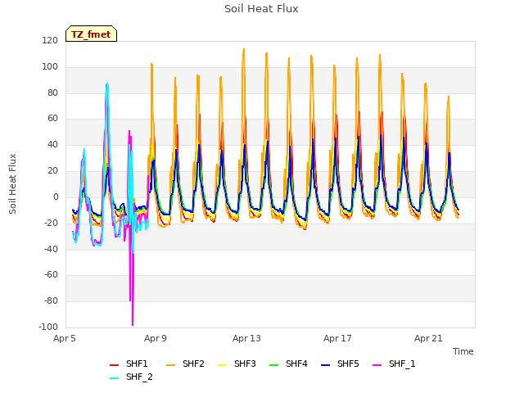524x393 pixels.
Task: Click the orange SHF2 legend color marker
Action: point(171,365)
